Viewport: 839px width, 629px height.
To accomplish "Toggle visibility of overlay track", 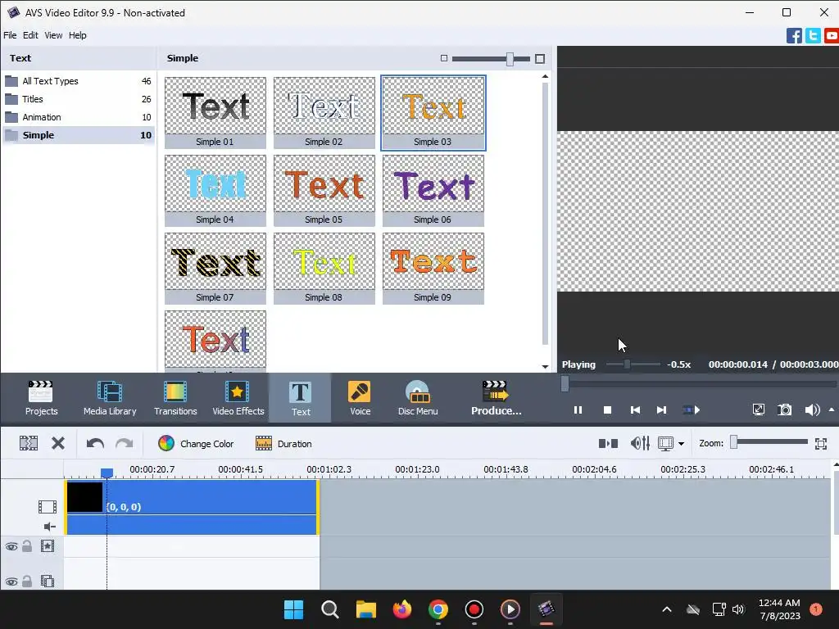I will click(11, 581).
